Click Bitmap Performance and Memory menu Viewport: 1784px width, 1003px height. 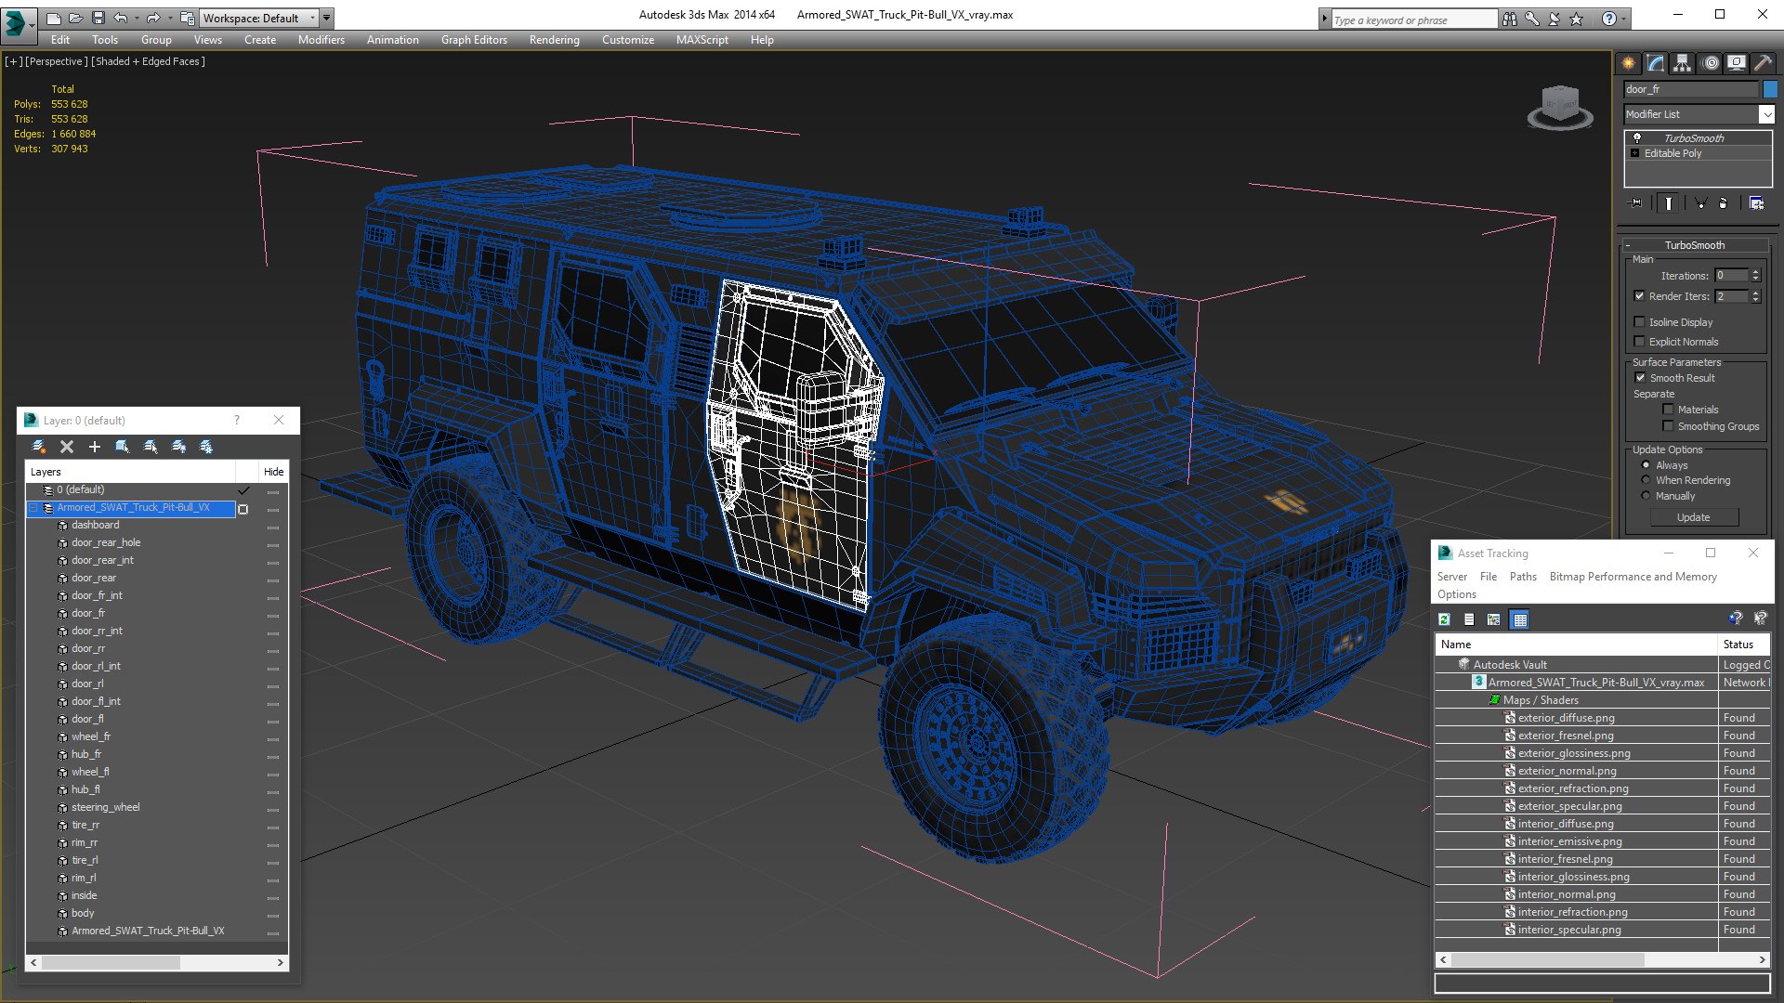(1633, 577)
